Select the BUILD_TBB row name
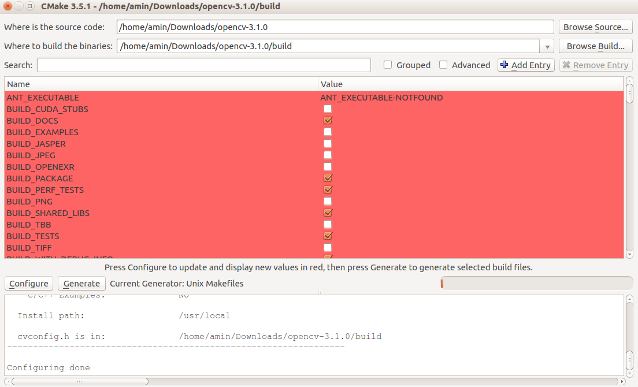 pos(29,225)
